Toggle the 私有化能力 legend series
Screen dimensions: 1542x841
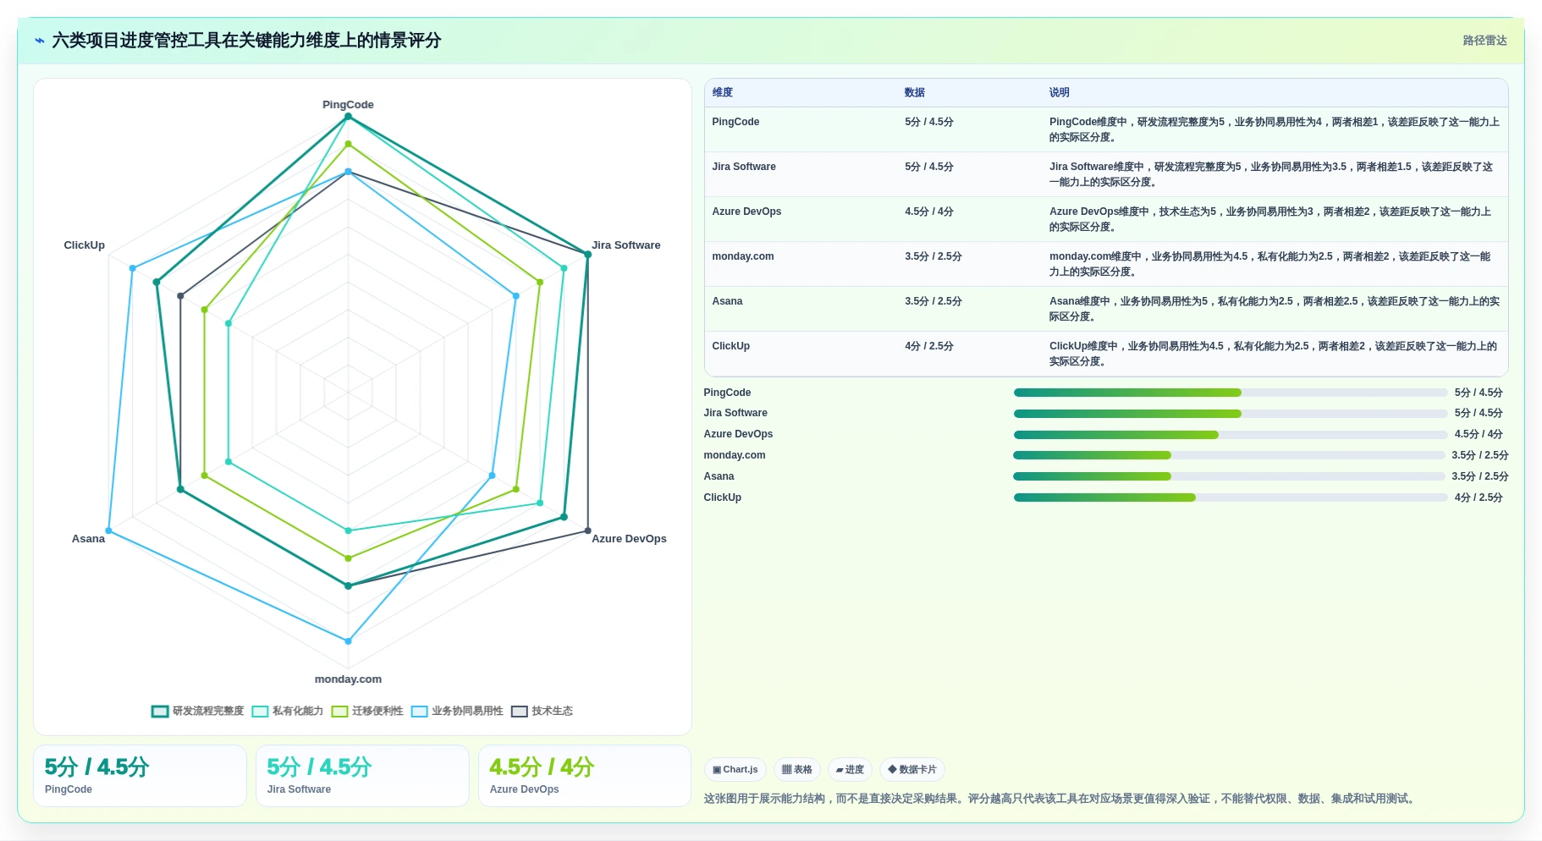288,711
